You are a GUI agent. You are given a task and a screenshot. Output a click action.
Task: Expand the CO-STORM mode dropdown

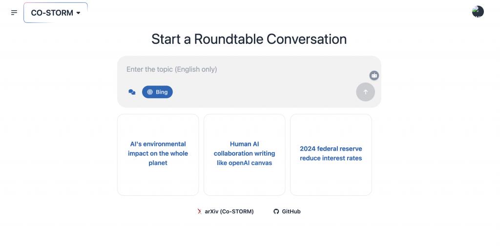[55, 13]
